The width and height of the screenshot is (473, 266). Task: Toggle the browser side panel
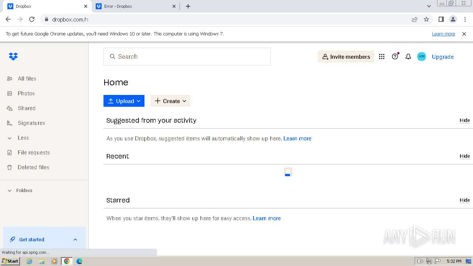point(441,19)
